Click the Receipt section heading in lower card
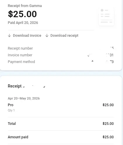This screenshot has width=123, height=145. 15,86
